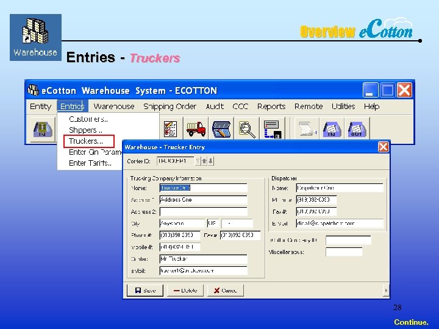Click right scroll arrow in dialog bottom bar
Screen dimensions: 439x329
click(386, 291)
